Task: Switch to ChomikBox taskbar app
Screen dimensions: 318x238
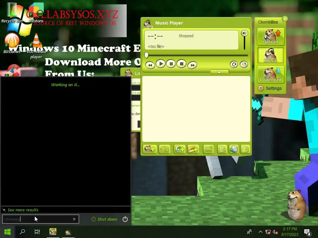Action: 53,232
